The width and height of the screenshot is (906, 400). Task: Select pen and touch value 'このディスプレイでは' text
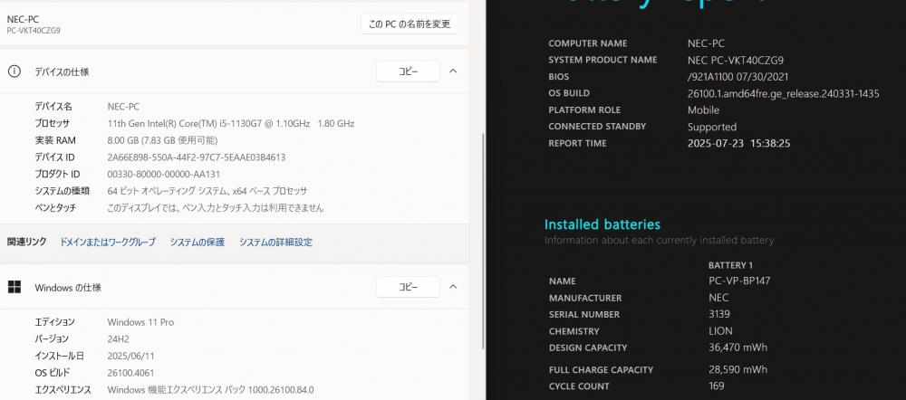pos(140,208)
